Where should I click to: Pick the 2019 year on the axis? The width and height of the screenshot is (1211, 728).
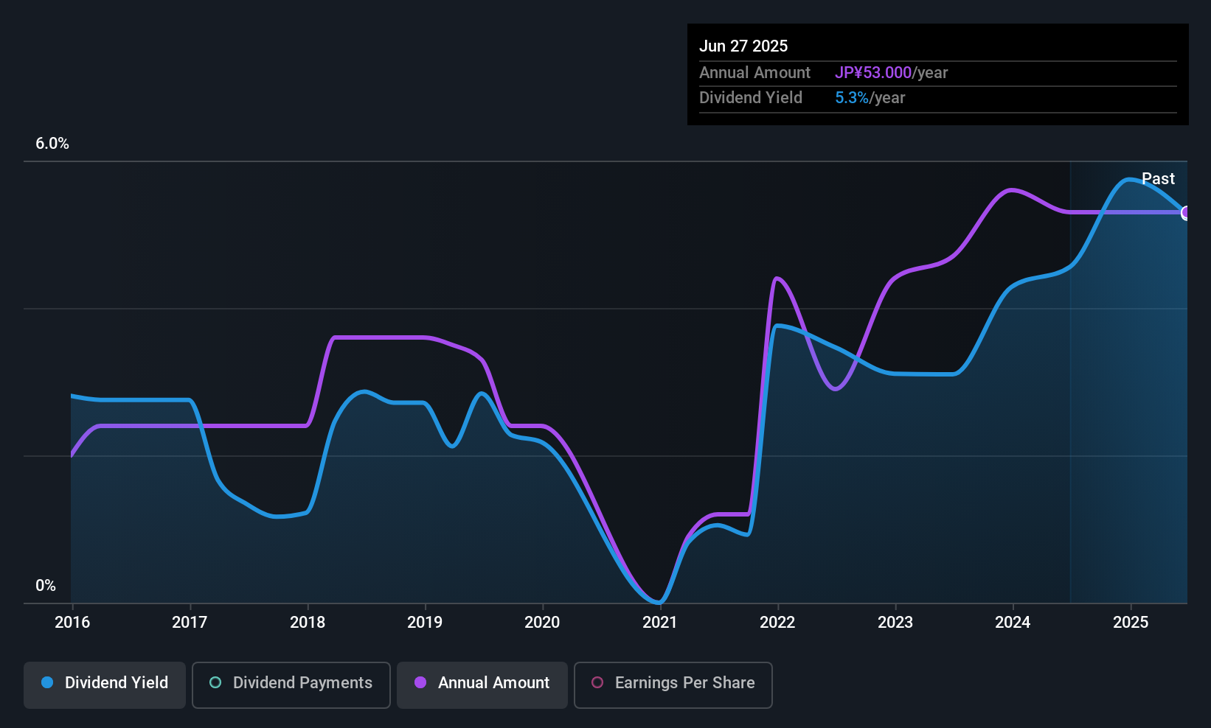pos(425,623)
